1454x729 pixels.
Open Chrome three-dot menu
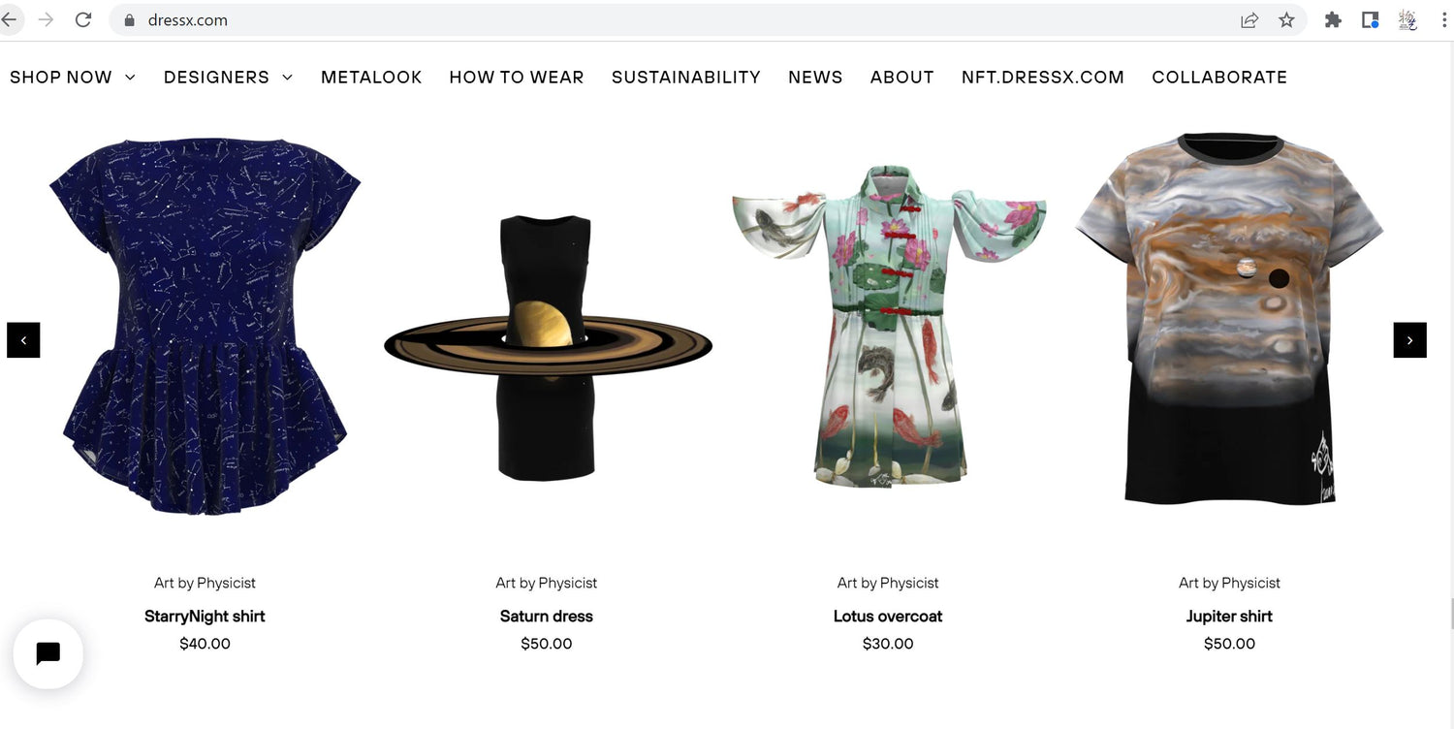(1444, 19)
